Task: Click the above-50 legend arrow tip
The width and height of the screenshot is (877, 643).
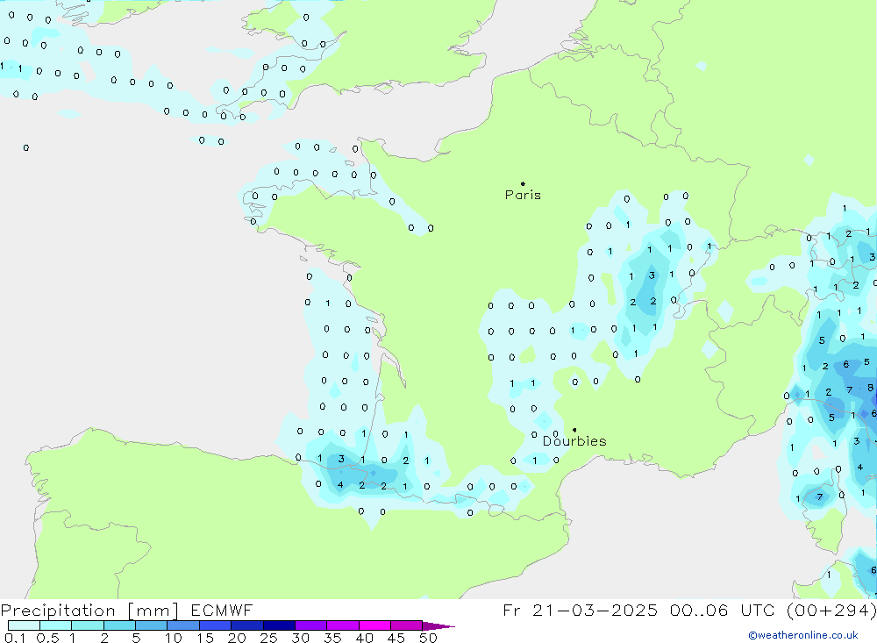Action: (x=439, y=626)
